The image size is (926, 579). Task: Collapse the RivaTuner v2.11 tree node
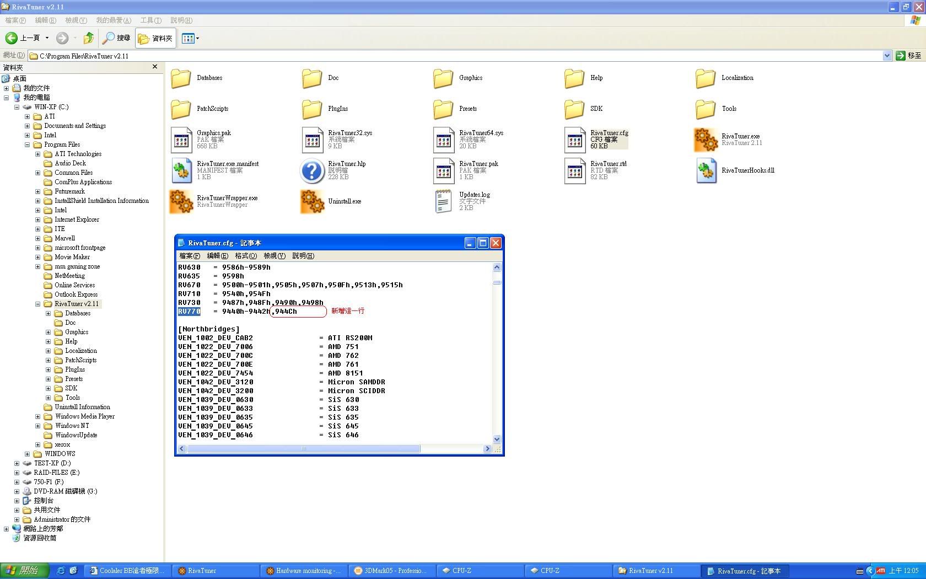point(37,304)
